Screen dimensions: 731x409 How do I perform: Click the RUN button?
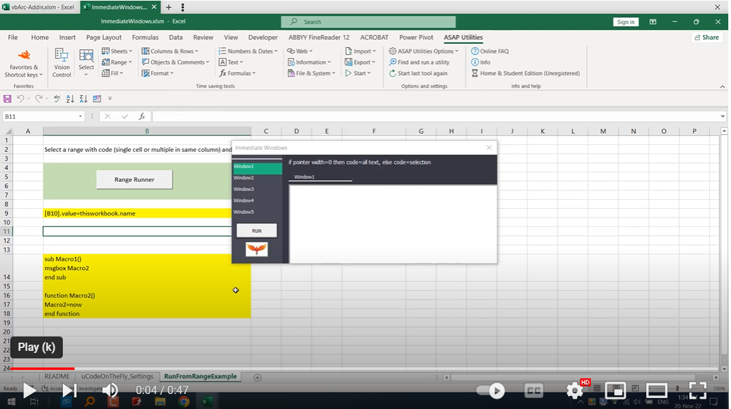pyautogui.click(x=257, y=230)
